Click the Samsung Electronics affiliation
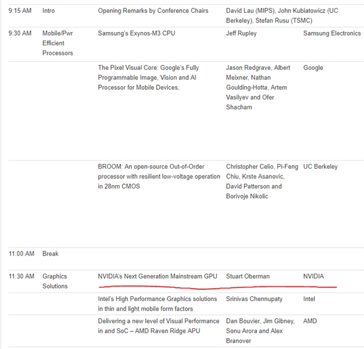364x349 pixels. [x=332, y=33]
